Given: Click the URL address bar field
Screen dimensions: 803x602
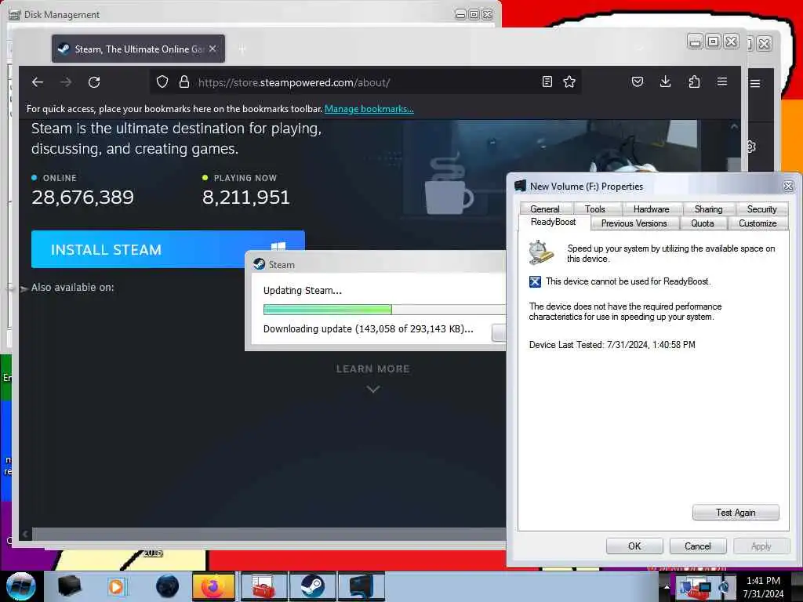Looking at the screenshot, I should click(x=364, y=82).
